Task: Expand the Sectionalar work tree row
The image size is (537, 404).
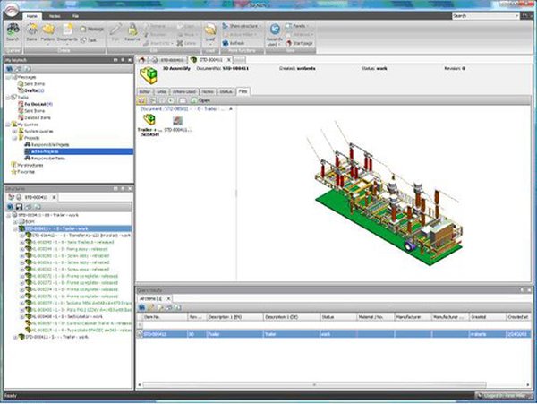Action: [x=21, y=316]
